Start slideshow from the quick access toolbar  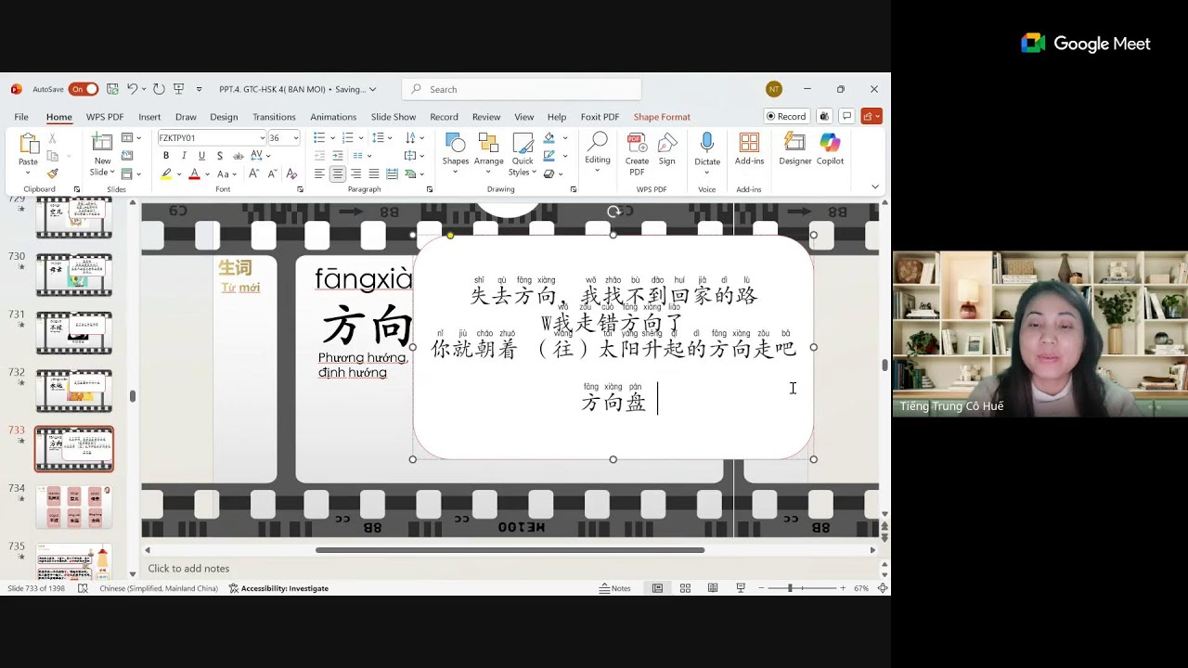[178, 89]
